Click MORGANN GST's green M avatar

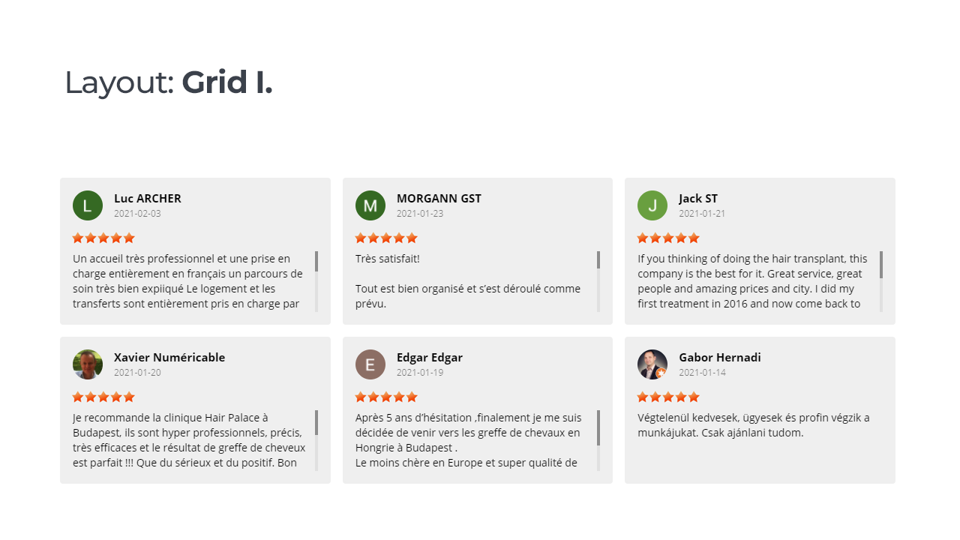[x=370, y=205]
